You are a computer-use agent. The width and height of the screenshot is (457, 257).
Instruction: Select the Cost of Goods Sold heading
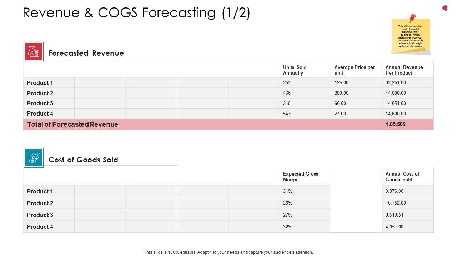[x=83, y=160]
